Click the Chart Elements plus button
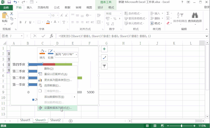This screenshot has width=210, height=128. (104, 49)
